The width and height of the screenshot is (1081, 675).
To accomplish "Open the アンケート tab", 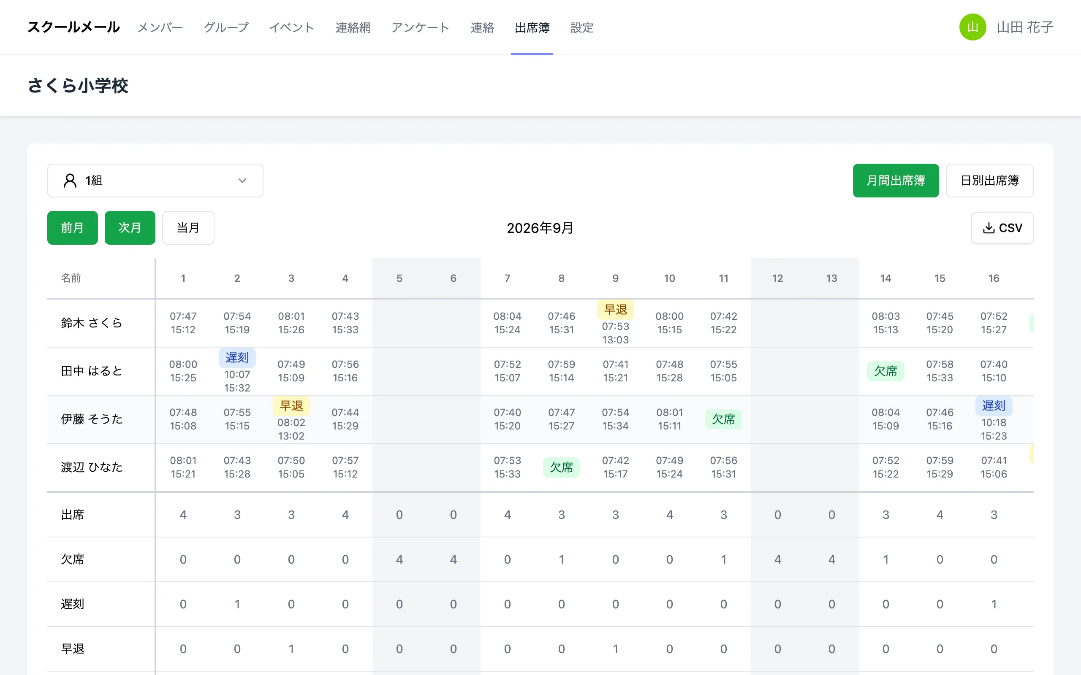I will click(420, 28).
